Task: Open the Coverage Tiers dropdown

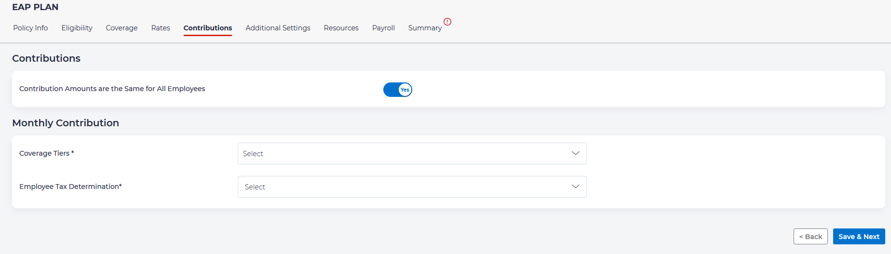Action: tap(412, 154)
